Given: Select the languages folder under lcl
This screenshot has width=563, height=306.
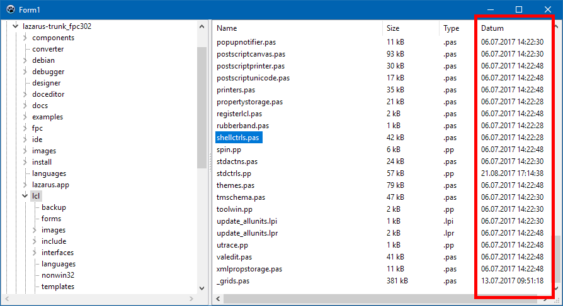Looking at the screenshot, I should [58, 264].
